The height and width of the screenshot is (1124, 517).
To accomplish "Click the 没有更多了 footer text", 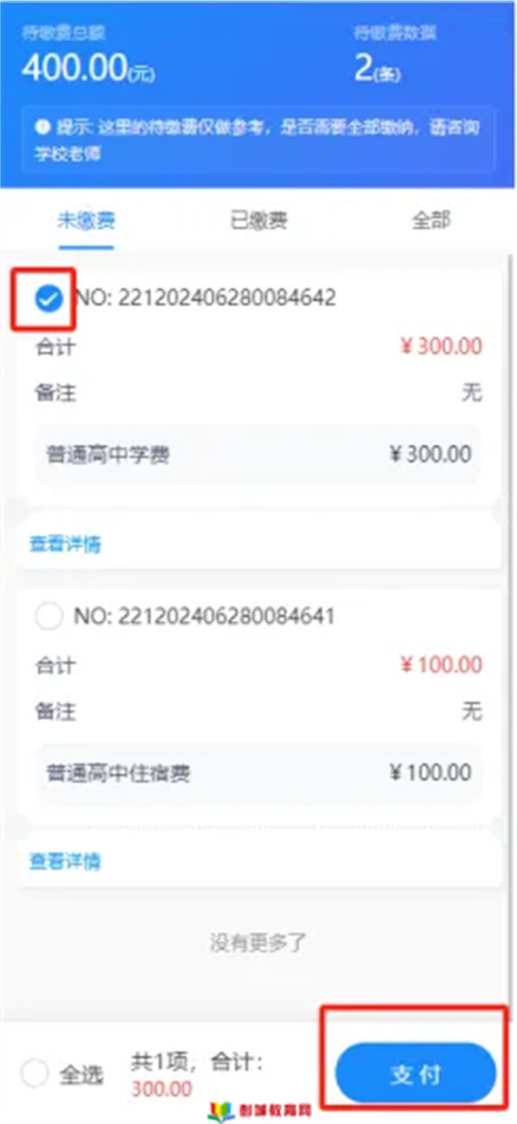I will click(x=258, y=942).
